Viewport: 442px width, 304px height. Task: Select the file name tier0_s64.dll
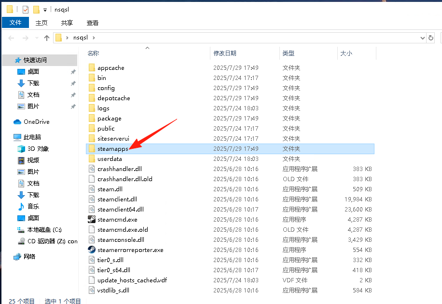114,270
